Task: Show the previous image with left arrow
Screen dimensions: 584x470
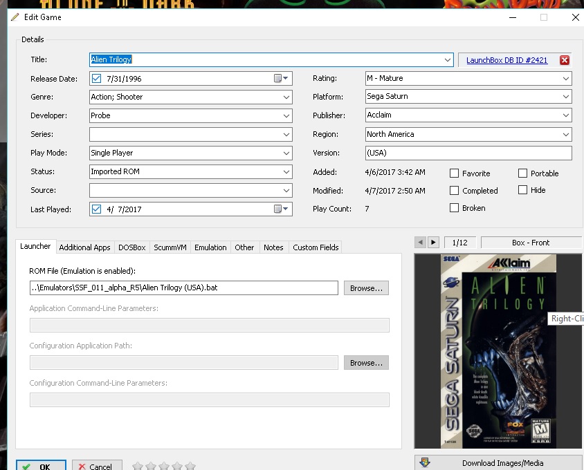Action: click(420, 242)
